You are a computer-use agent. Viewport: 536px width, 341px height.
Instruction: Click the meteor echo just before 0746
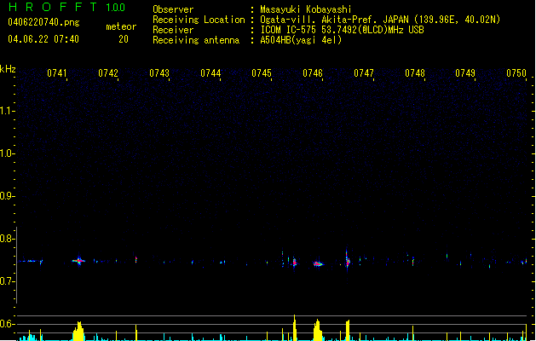318,263
